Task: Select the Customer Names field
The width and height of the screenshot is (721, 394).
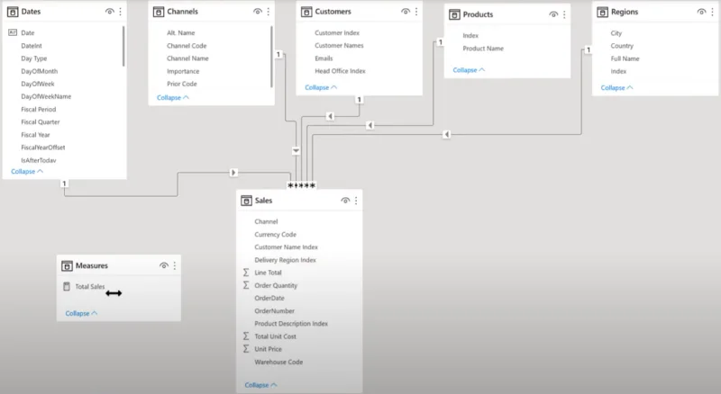Action: (339, 46)
